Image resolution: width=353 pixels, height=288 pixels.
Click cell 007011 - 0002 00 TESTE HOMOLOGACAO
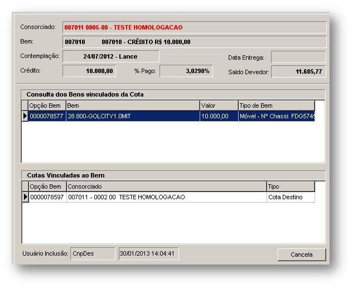point(167,197)
